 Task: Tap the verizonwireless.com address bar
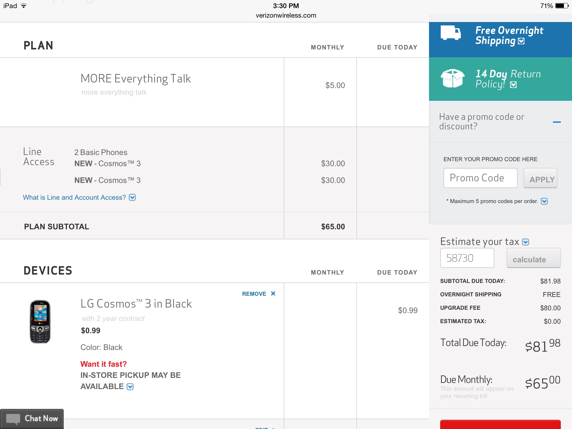(x=286, y=15)
